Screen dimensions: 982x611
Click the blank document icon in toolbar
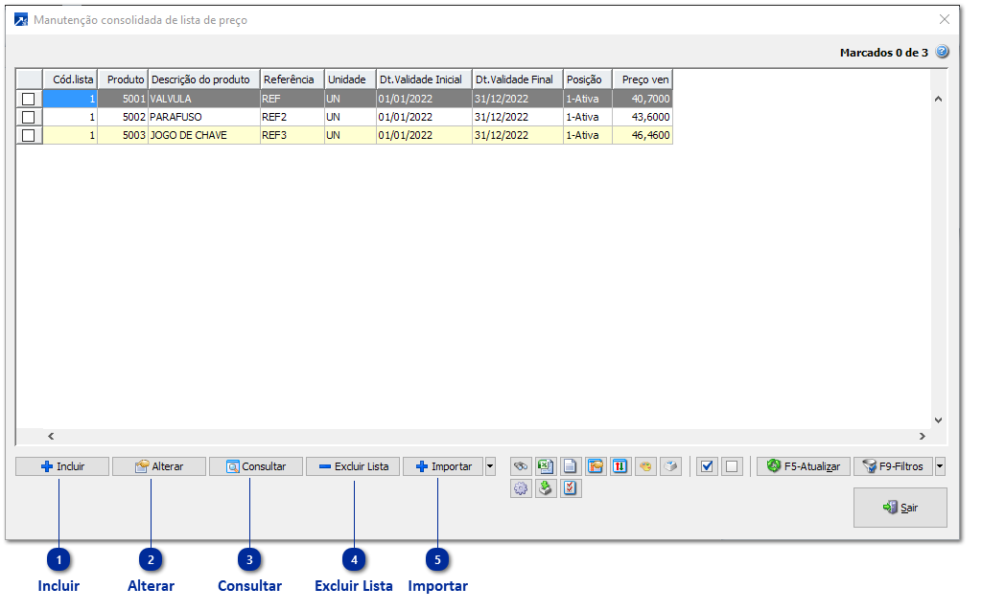click(571, 466)
